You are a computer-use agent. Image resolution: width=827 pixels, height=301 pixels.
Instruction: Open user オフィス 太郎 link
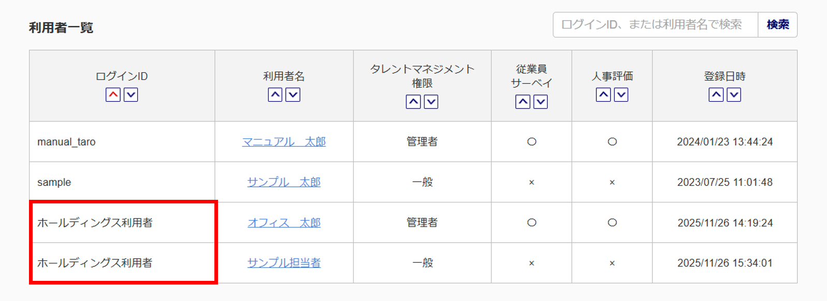coord(284,223)
